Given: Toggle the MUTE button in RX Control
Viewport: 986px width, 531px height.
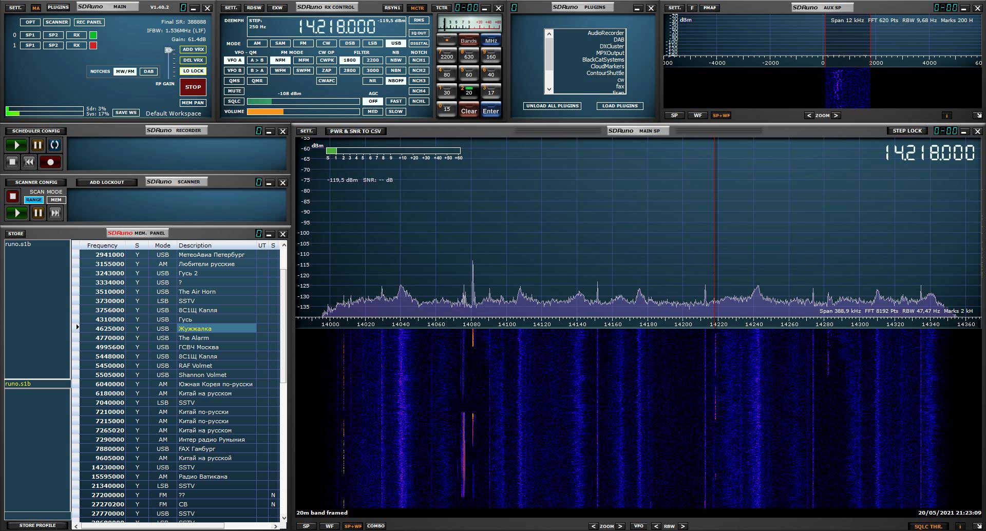Looking at the screenshot, I should coord(234,91).
